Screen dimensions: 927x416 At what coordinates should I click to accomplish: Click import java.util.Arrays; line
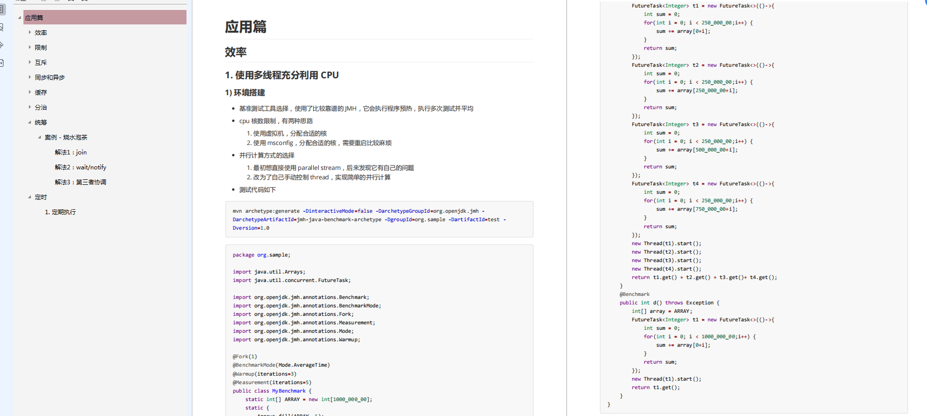coord(269,272)
